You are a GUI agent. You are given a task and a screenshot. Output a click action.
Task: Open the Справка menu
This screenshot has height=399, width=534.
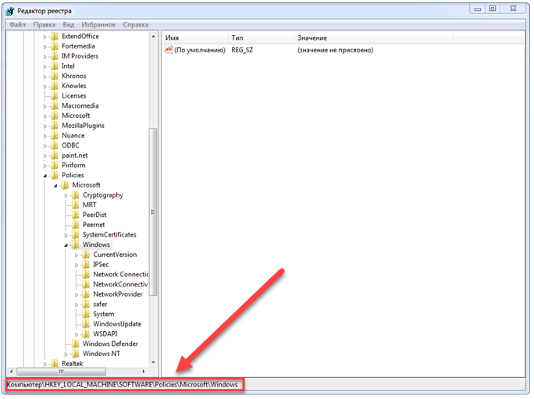136,25
